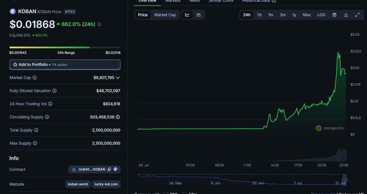Open the calendar date range picker
367x194 pixels.
pos(335,15)
